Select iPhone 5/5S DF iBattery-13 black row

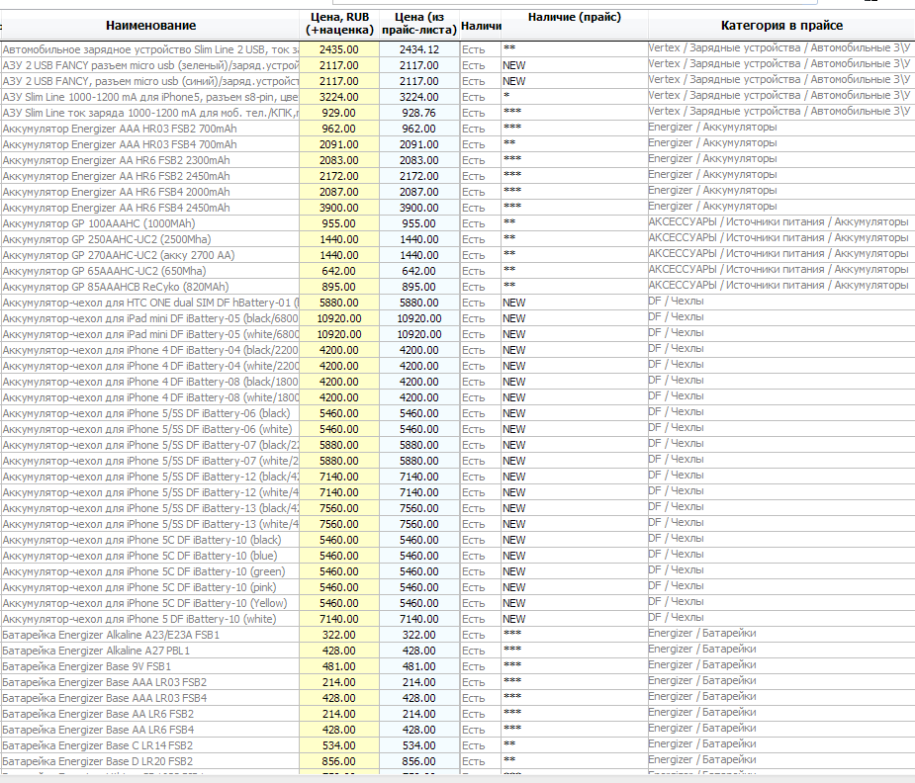point(150,508)
